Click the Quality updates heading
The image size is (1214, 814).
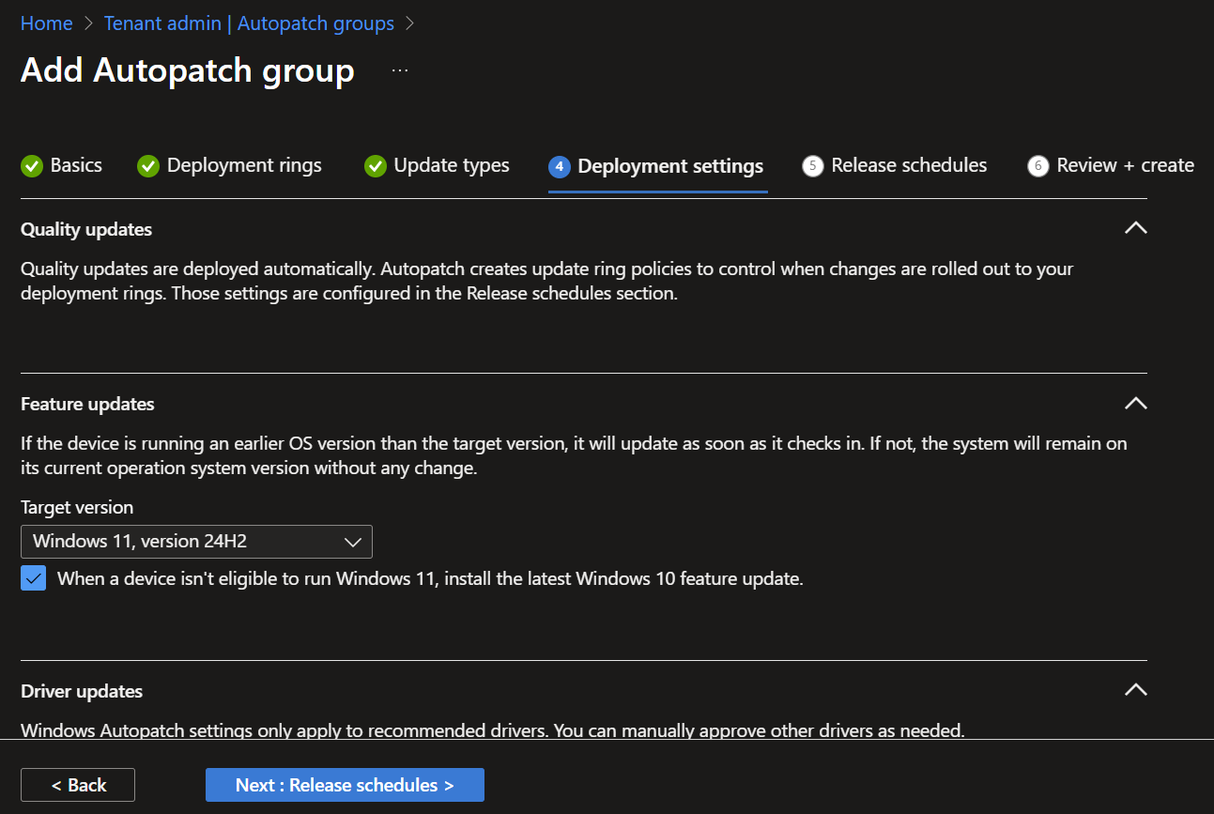coord(86,229)
